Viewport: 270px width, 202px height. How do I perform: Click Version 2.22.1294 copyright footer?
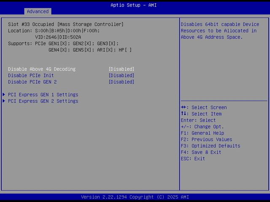[x=135, y=197]
